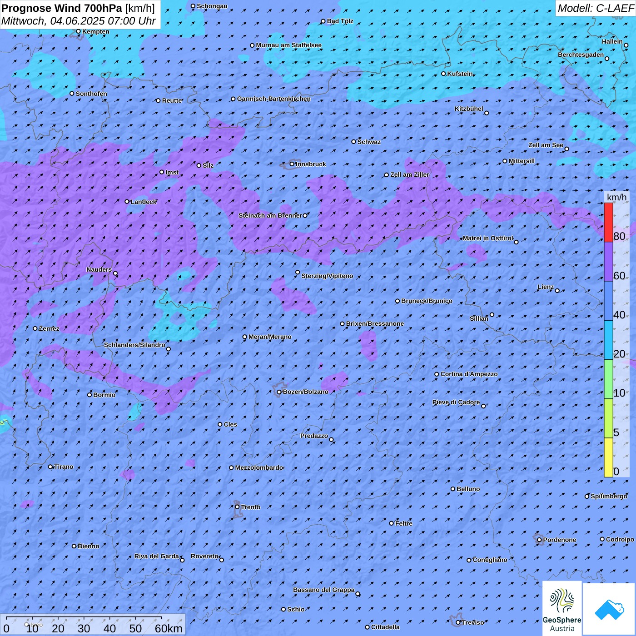Click the 'Zell am Ziller' label
This screenshot has height=636, width=636.
tap(410, 174)
